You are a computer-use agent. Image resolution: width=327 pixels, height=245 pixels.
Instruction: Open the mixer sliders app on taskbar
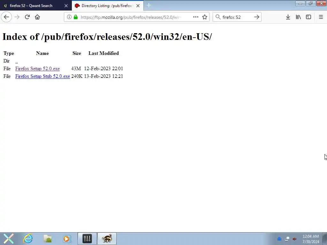coord(87,239)
